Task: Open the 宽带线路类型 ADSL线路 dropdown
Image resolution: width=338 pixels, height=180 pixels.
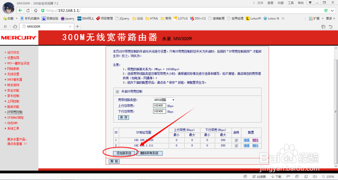Action: click(164, 100)
